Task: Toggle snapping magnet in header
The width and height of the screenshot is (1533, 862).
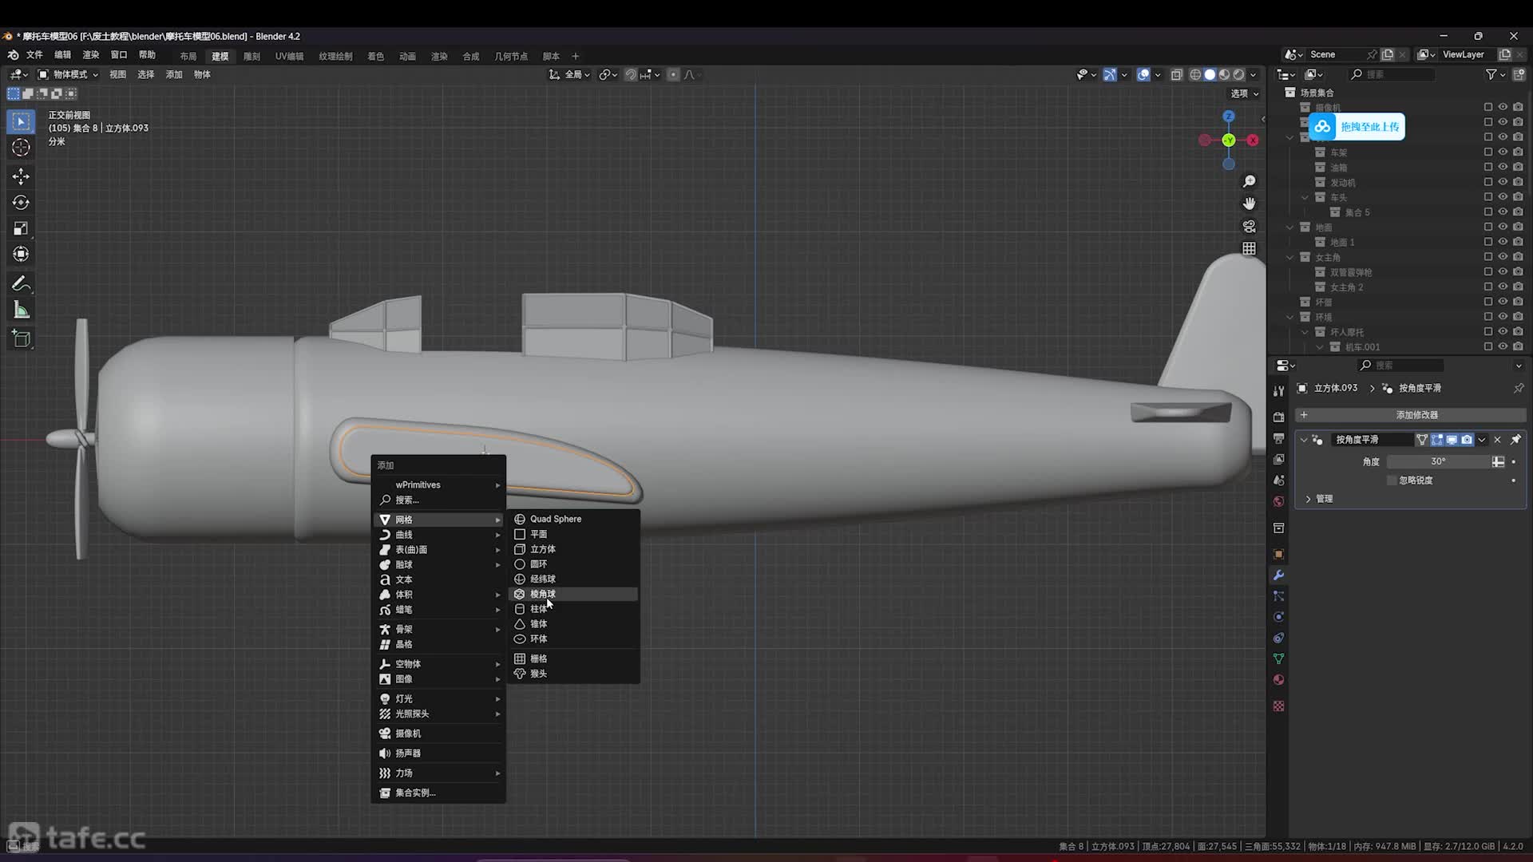Action: (x=630, y=74)
